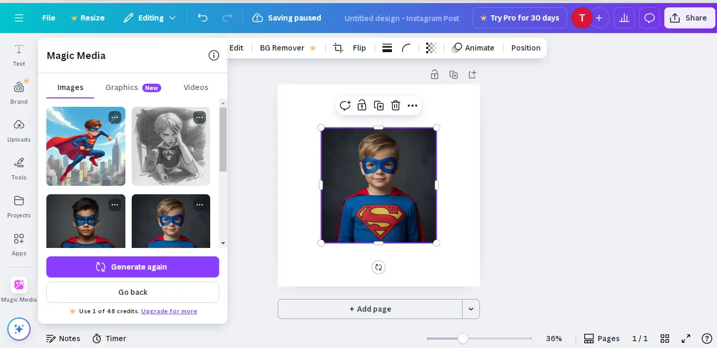Open the Timer tool

110,339
